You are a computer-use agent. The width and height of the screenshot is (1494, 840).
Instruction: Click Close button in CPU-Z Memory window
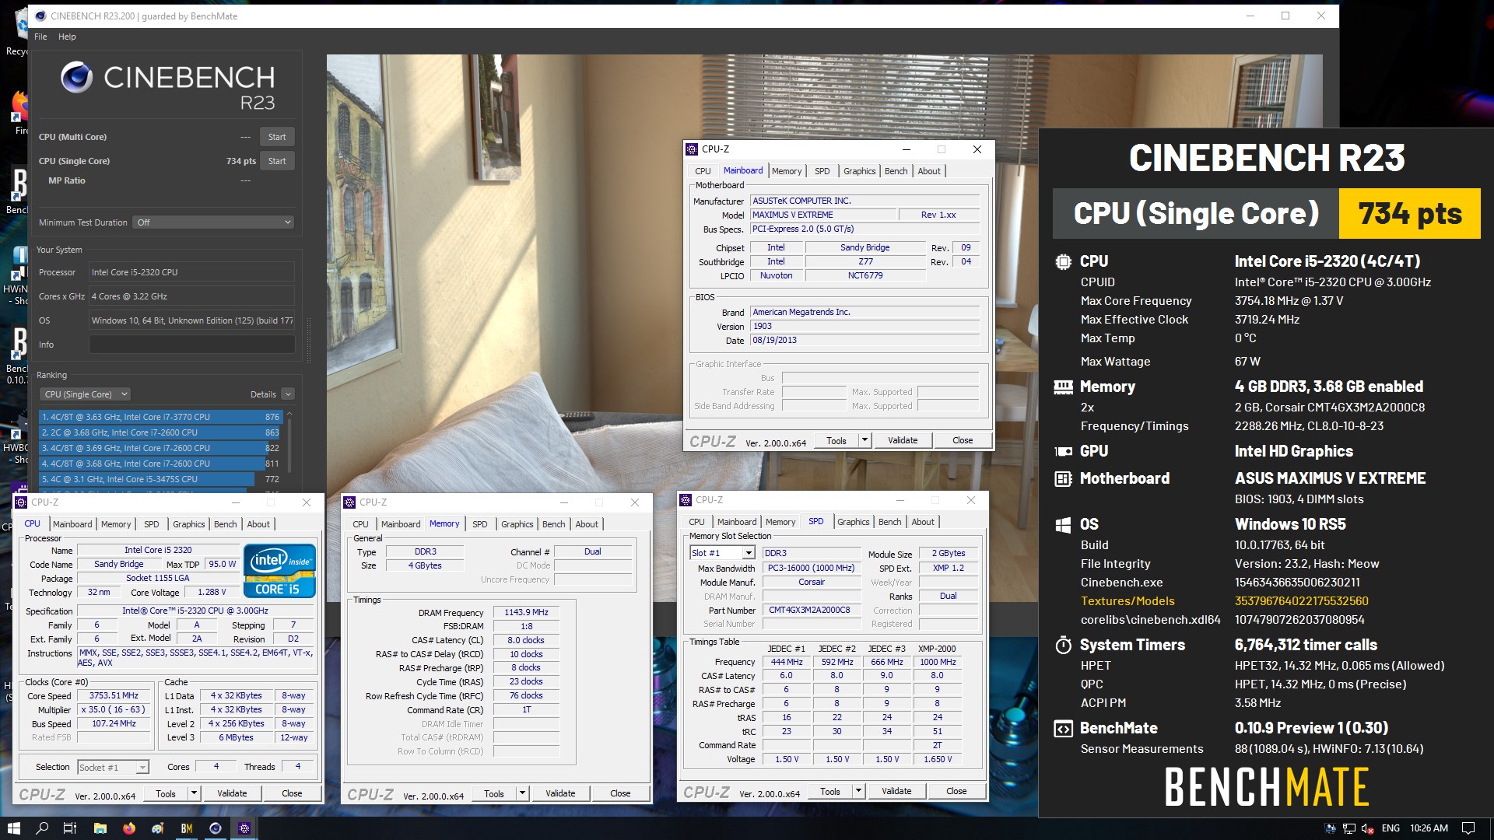[620, 793]
